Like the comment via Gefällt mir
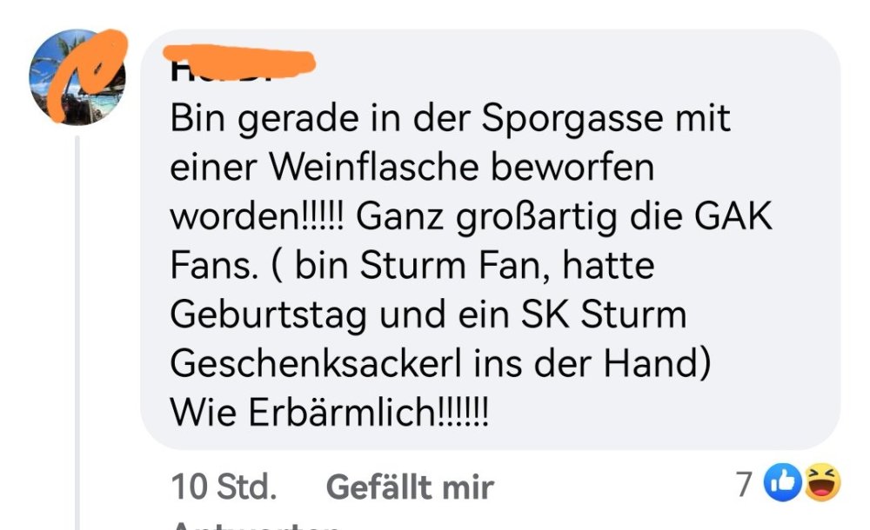Screen dimensions: 870x530 click(410, 488)
